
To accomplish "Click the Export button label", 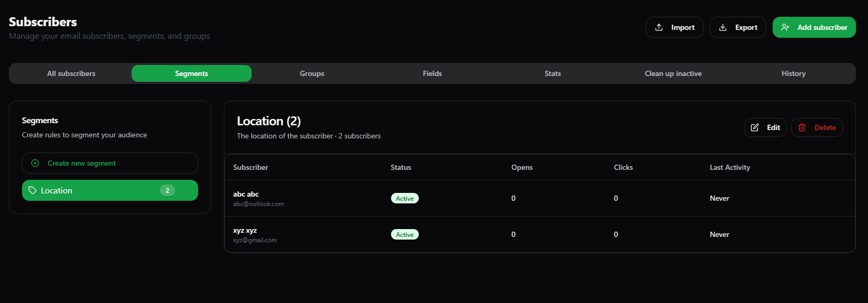I will pos(746,27).
